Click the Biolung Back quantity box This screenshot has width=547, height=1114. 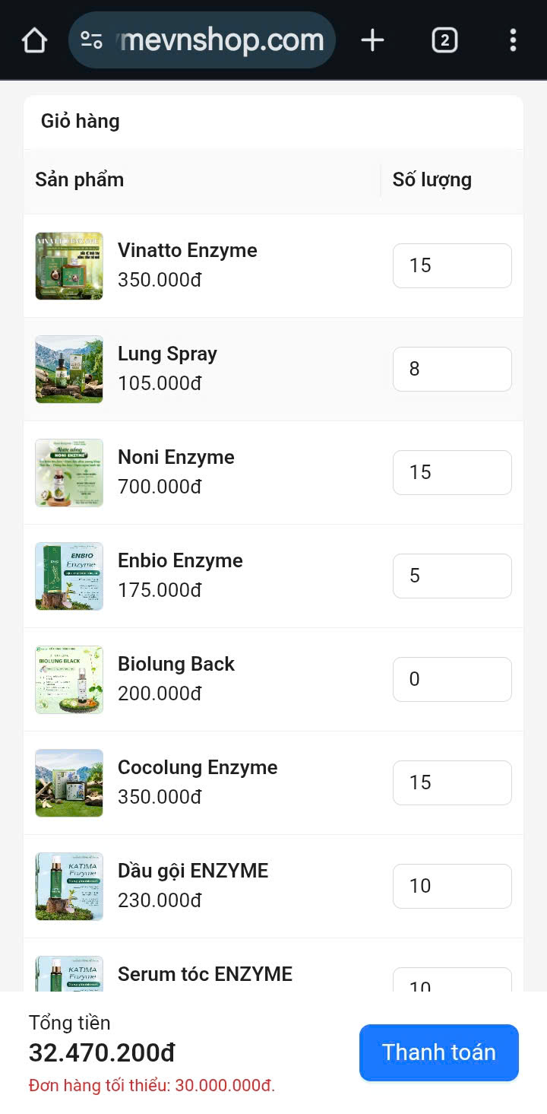point(452,679)
